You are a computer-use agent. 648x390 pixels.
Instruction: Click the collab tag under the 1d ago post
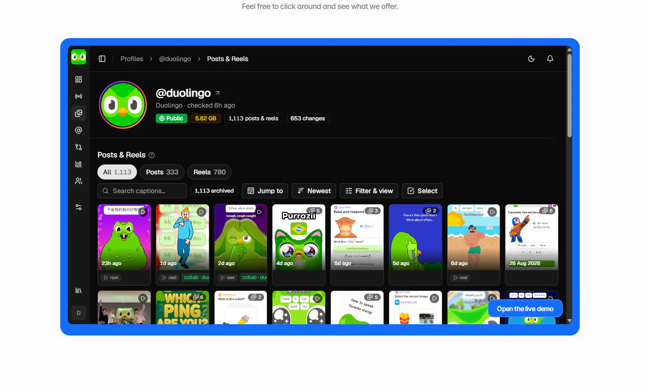click(196, 278)
